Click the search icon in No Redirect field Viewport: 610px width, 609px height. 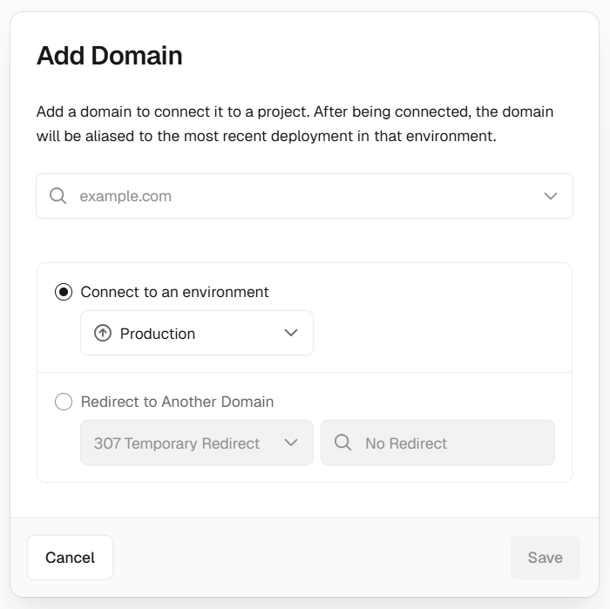click(343, 443)
